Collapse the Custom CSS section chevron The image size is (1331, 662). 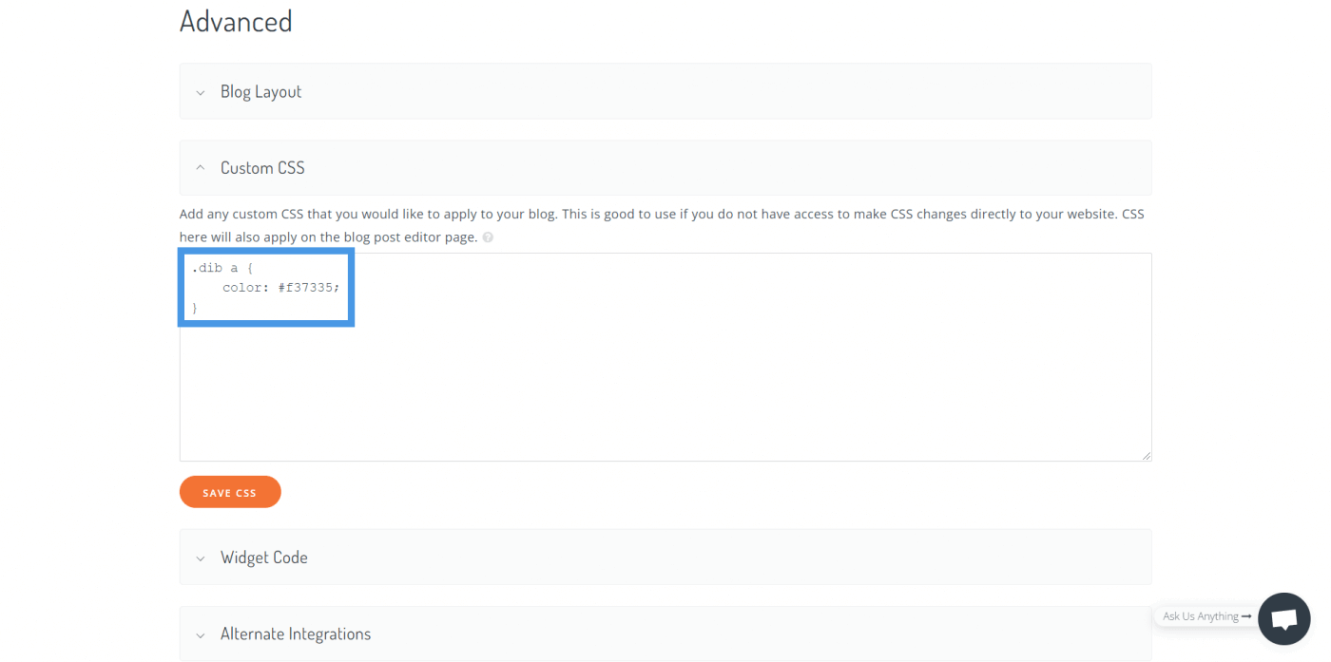[200, 168]
